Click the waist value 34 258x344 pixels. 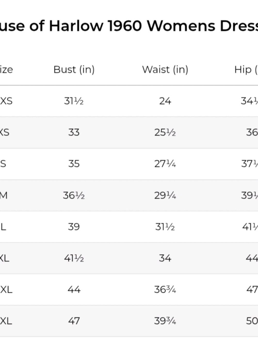pyautogui.click(x=165, y=258)
